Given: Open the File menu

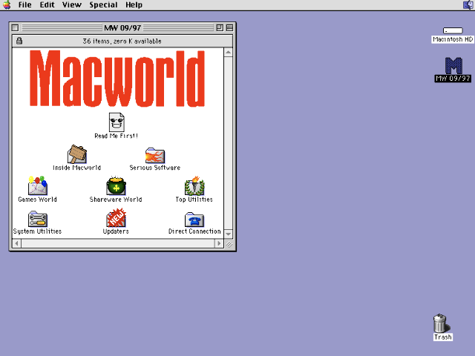Looking at the screenshot, I should [x=24, y=5].
